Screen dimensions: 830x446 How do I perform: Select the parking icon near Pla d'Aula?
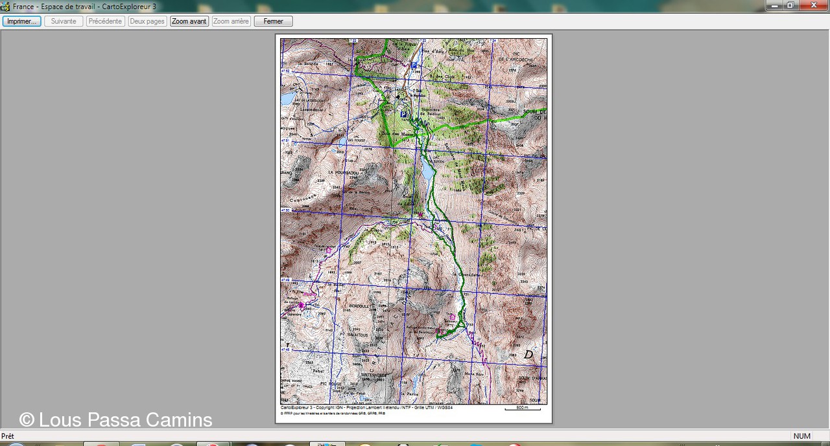(414, 65)
